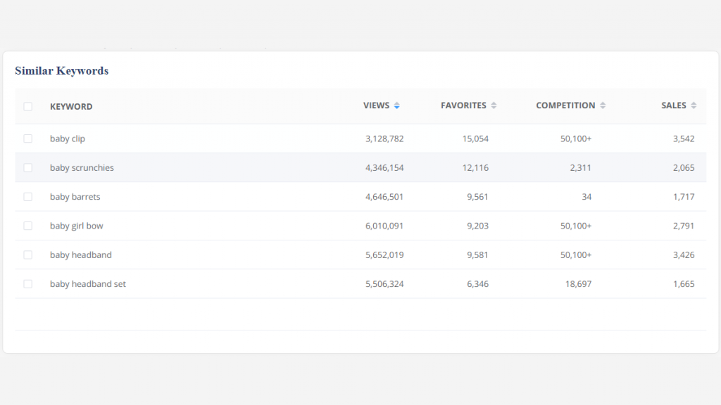Screen dimensions: 721x405
Task: Check the box for baby clip
Action: click(28, 139)
